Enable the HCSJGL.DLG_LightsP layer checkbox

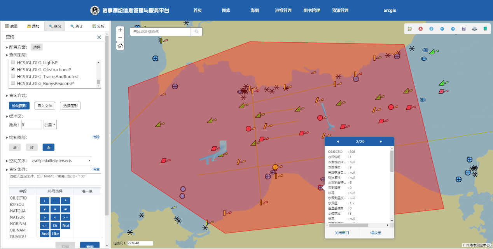point(13,62)
